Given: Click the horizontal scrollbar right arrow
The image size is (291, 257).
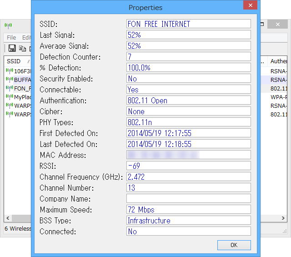Looking at the screenshot, I should click(x=283, y=218).
